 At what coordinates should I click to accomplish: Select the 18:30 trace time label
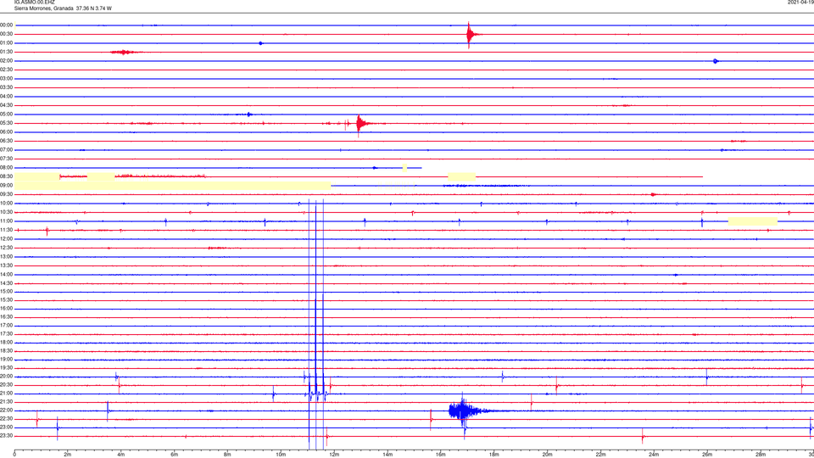coord(7,351)
